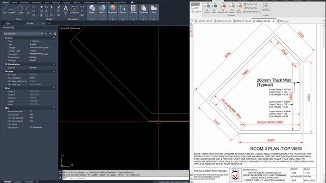Open the Annotate ribbon tab
The image size is (326, 183).
tap(24, 3)
